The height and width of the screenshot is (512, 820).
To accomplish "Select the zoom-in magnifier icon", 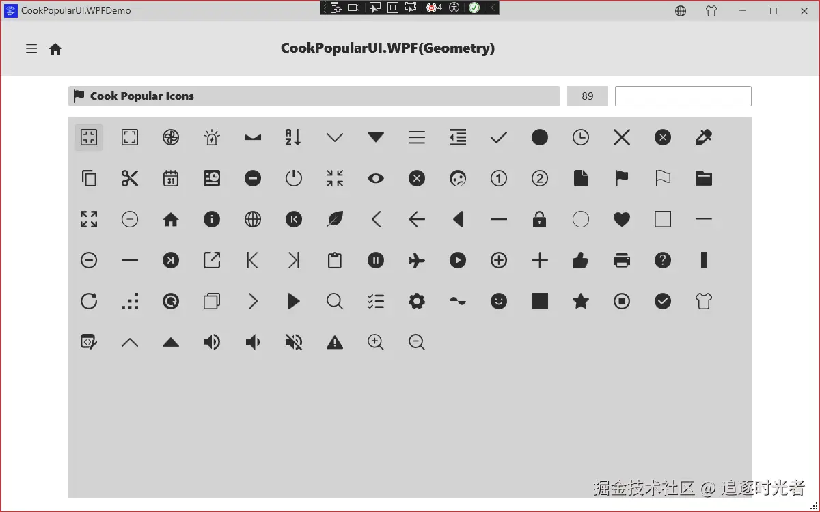I will coord(376,342).
